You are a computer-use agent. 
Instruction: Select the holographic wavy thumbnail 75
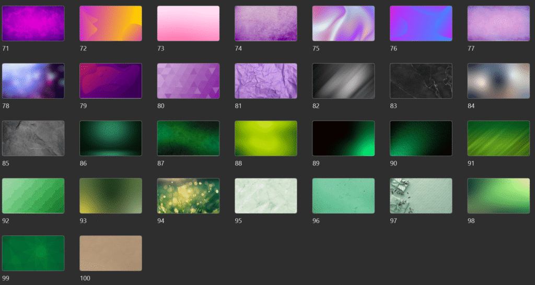[343, 23]
